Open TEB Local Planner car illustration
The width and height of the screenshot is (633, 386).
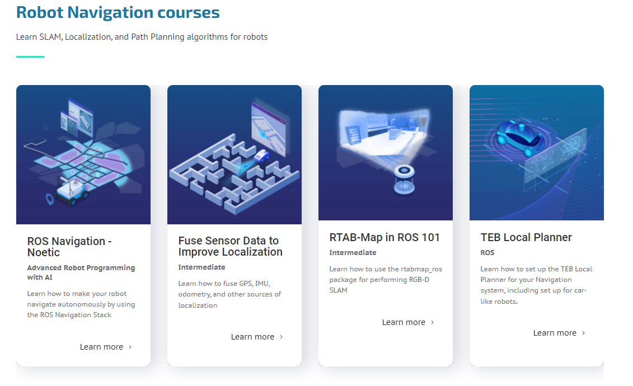click(537, 153)
